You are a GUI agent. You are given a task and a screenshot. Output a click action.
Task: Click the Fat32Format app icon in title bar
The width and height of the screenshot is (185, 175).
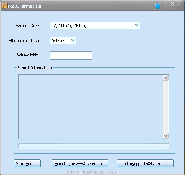[4, 6]
